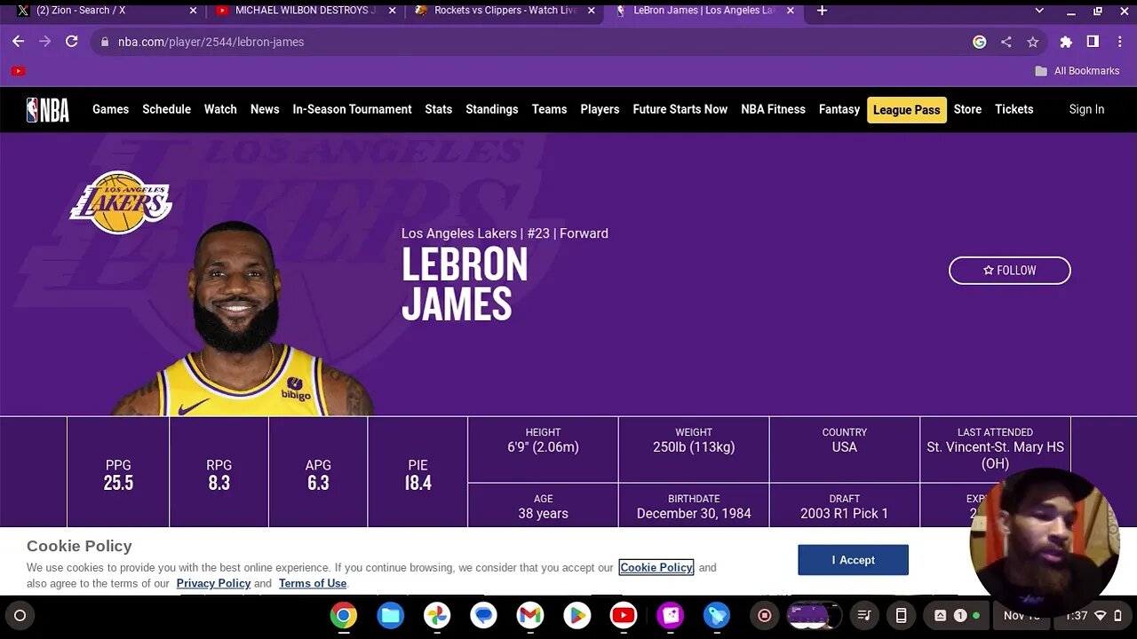Open the Standings menu item
This screenshot has width=1137, height=639.
[x=491, y=109]
